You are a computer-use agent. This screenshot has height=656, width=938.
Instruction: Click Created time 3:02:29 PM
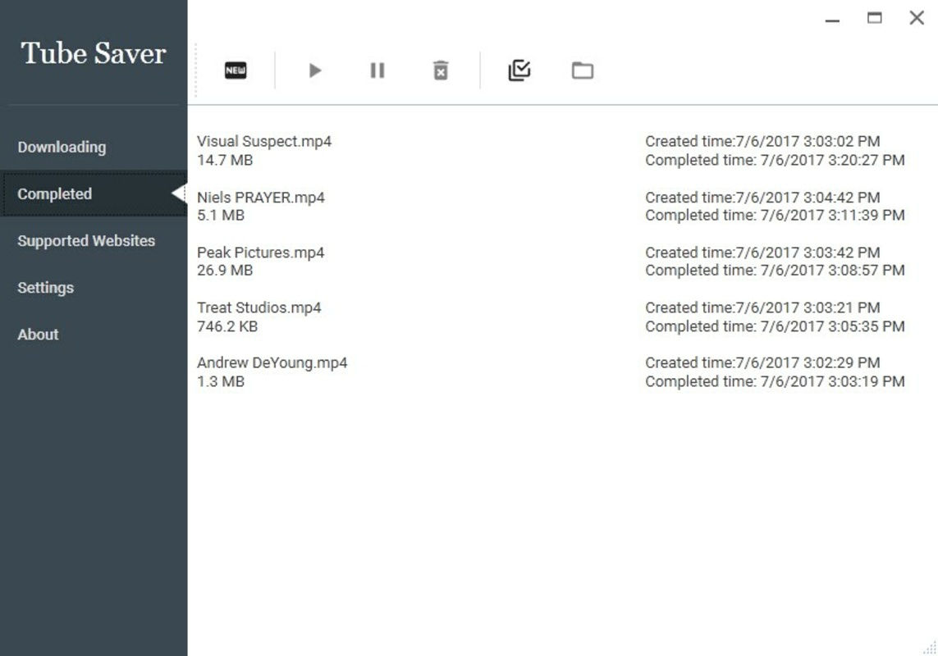coord(762,363)
